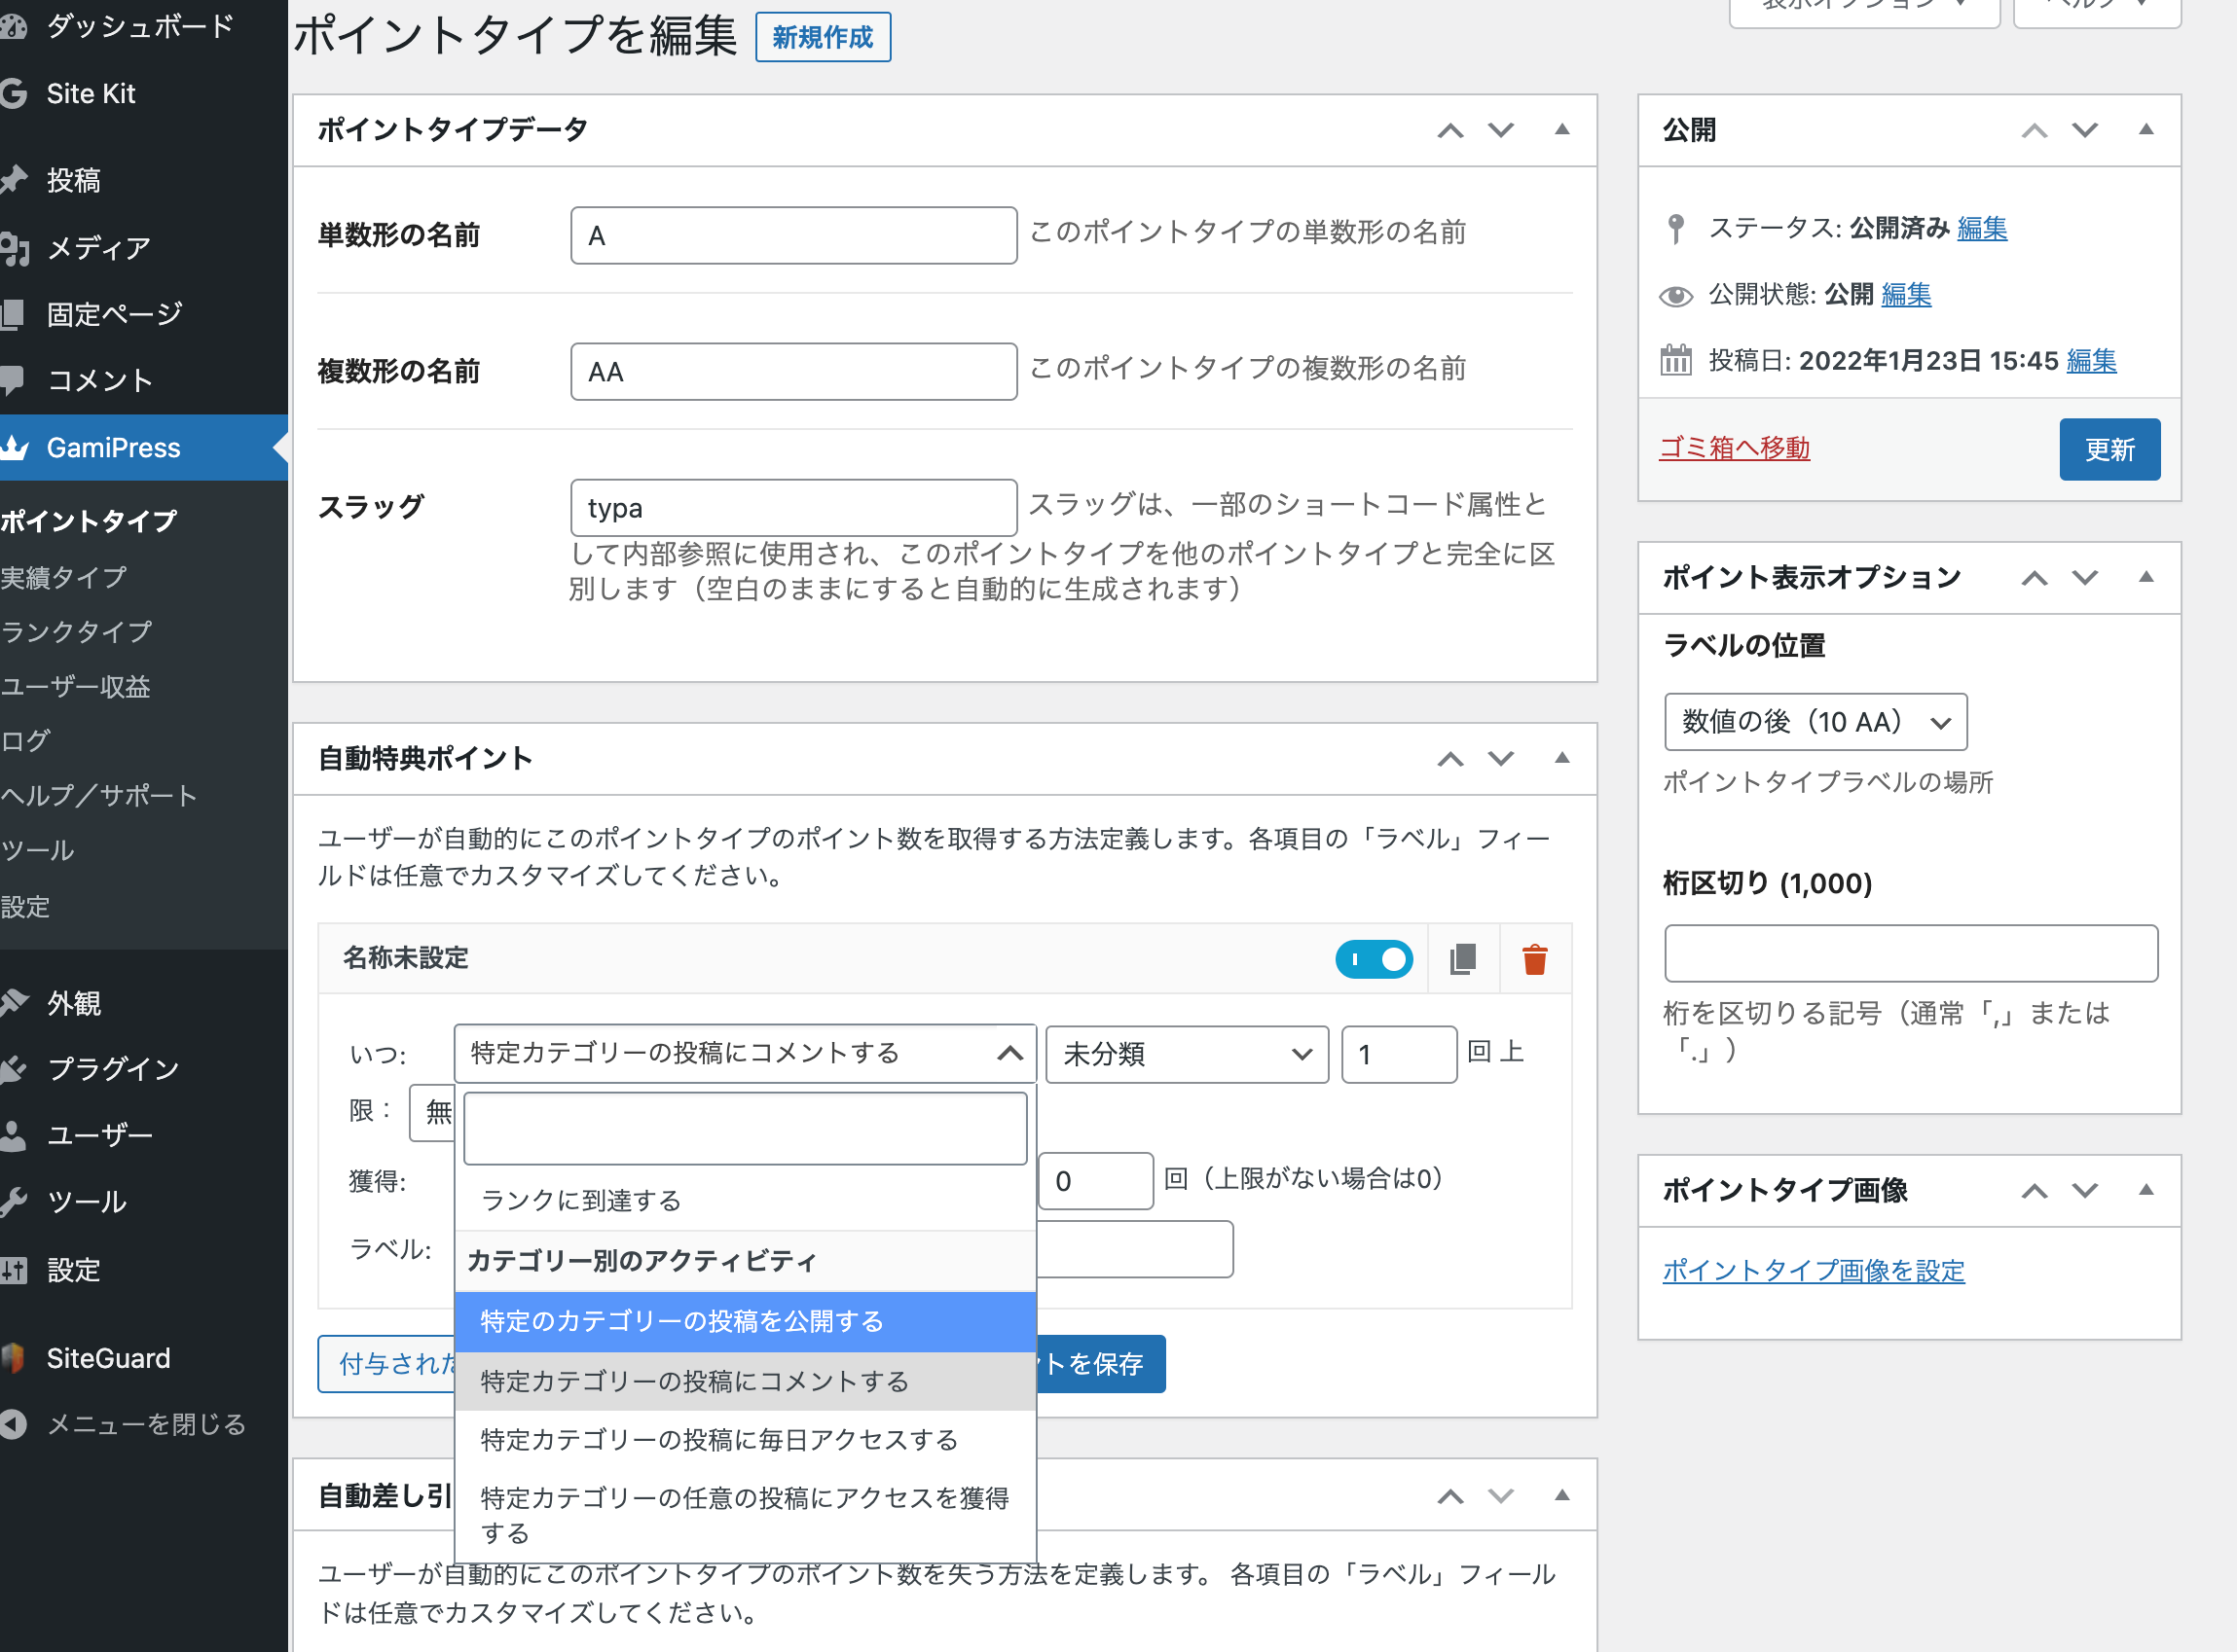Open 設定 sliders menu below ツール
2237x1652 pixels.
coord(73,1270)
